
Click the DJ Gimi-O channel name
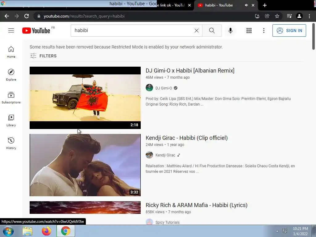tap(164, 88)
